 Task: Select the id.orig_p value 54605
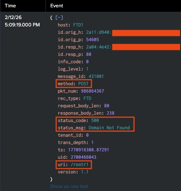pyautogui.click(x=93, y=40)
